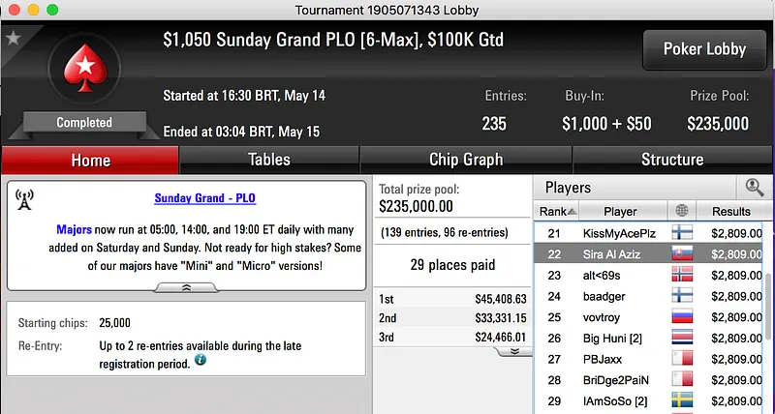
Task: Collapse the Sunday Grand news panel
Action: [x=188, y=287]
